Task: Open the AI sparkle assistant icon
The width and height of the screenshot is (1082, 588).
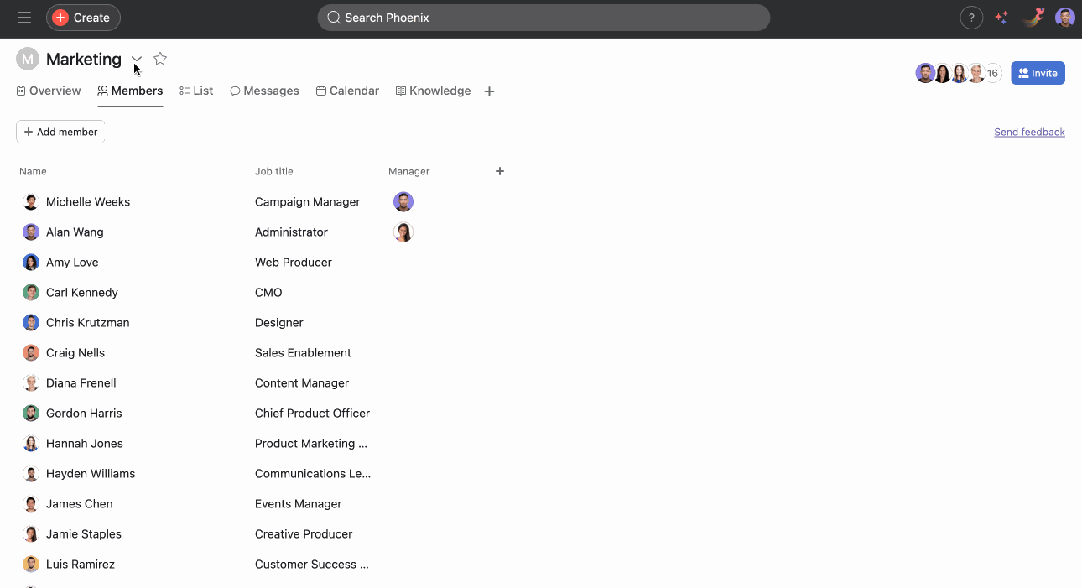Action: (1001, 18)
